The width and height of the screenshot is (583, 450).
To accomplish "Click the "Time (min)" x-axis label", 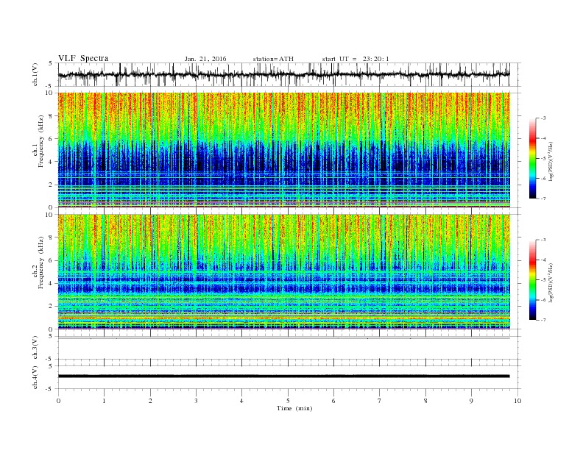I will click(x=294, y=408).
